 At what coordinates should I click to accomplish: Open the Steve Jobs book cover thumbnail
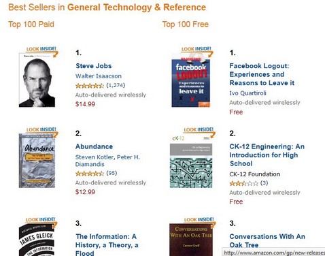click(x=37, y=80)
